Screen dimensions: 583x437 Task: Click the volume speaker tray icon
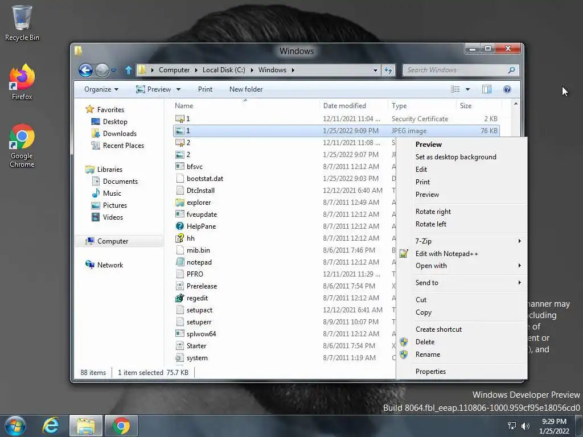point(525,426)
